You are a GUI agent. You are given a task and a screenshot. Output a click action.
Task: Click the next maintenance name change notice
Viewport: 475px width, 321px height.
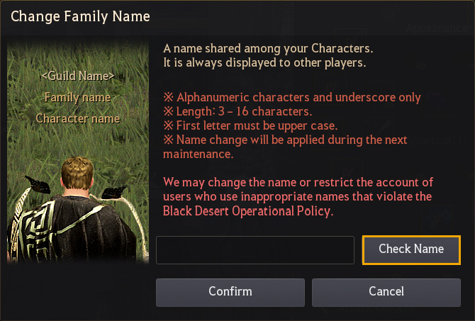point(285,147)
